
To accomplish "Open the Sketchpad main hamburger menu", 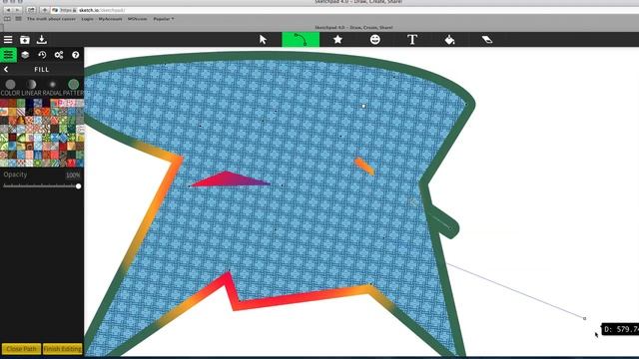I will pos(8,40).
